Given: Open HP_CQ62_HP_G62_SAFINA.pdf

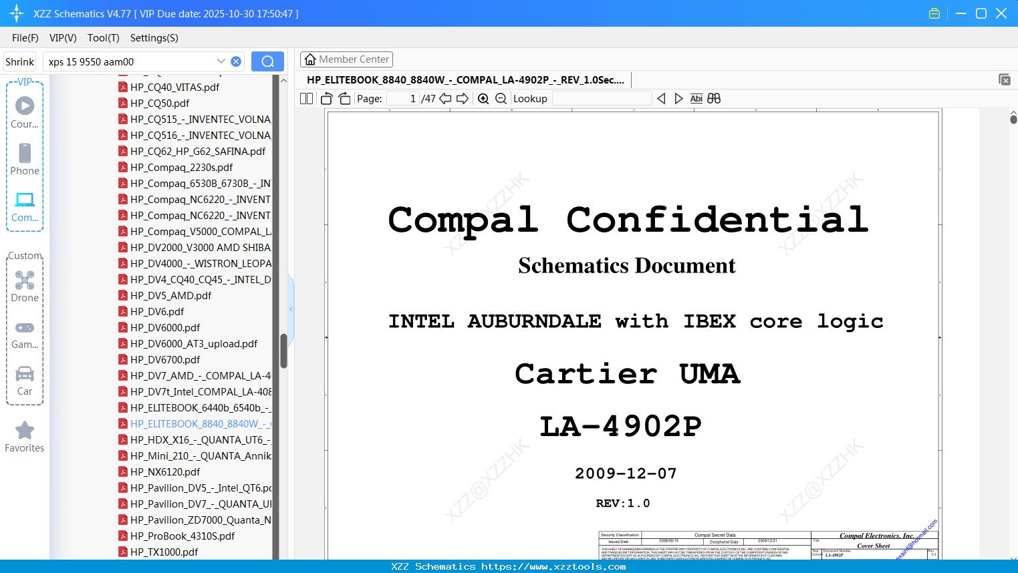Looking at the screenshot, I should click(198, 151).
